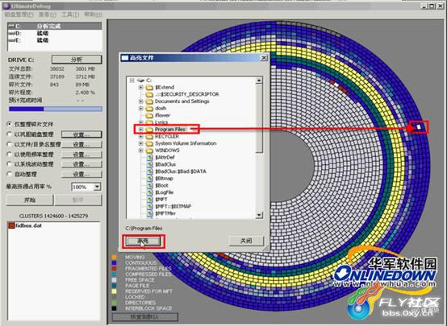Click the $SECURITY_DESCRIPTOR folder icon
The image size is (447, 326).
[149, 94]
